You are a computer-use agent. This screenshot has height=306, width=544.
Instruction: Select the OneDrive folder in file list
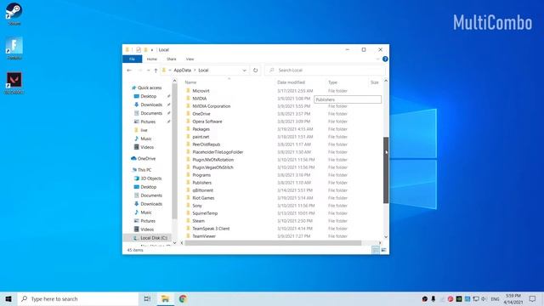[x=201, y=114]
